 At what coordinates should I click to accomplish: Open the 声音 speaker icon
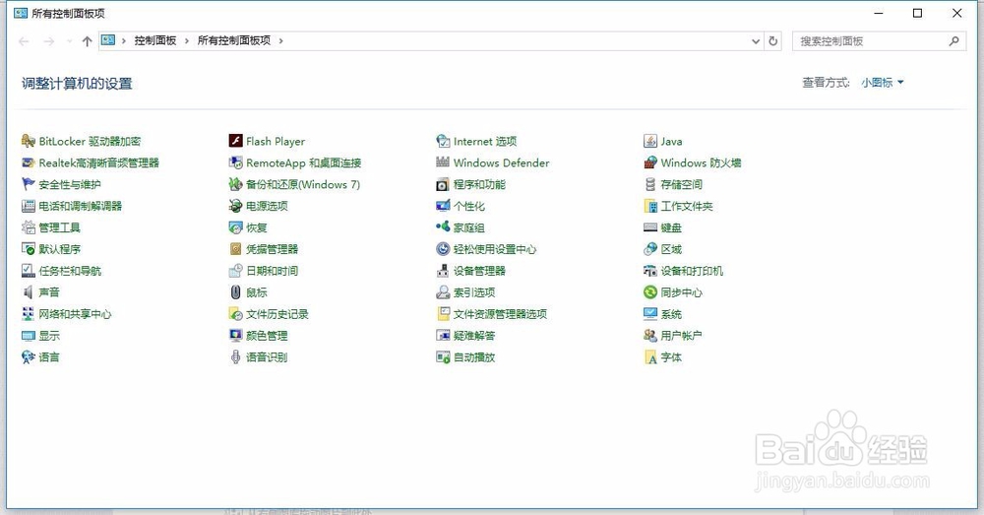tap(28, 292)
